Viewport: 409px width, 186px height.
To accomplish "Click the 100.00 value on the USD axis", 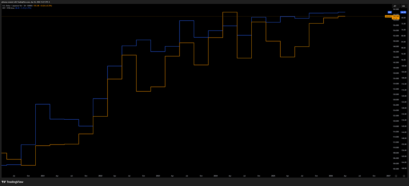I will (x=403, y=66).
